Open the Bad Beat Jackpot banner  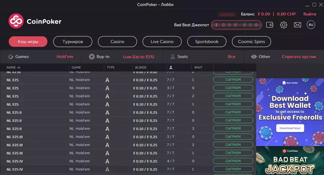290,161
